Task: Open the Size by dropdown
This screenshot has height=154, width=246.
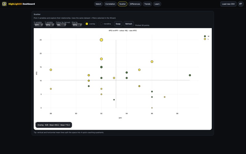Action: pos(77,25)
